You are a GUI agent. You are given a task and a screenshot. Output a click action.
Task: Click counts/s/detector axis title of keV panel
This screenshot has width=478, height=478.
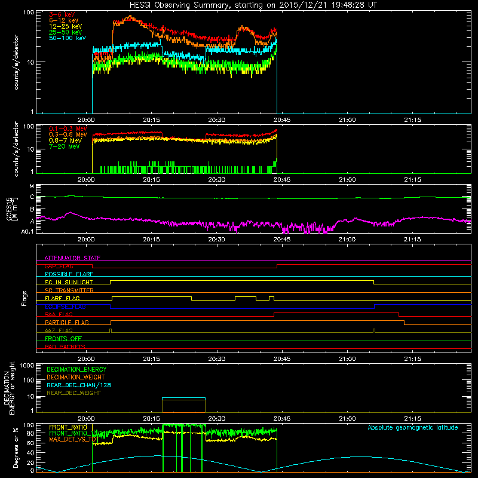pyautogui.click(x=16, y=62)
